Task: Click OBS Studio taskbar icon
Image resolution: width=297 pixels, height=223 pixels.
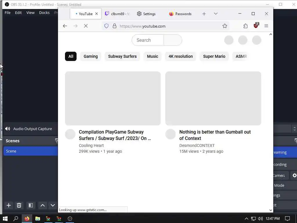Action: pyautogui.click(x=70, y=219)
